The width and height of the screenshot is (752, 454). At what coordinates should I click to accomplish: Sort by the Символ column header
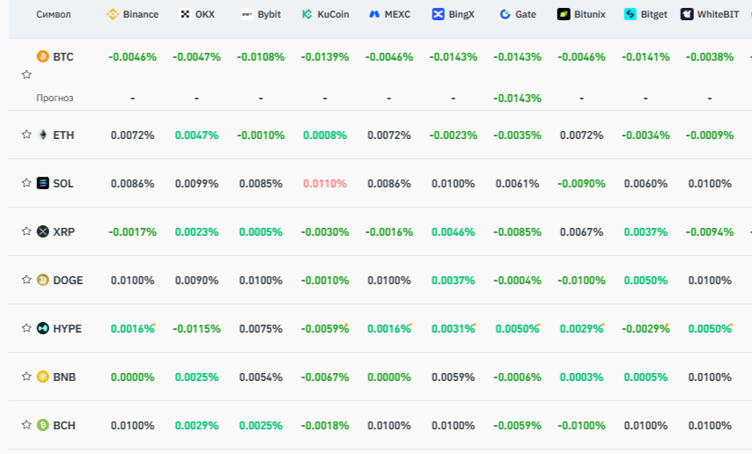tap(53, 14)
